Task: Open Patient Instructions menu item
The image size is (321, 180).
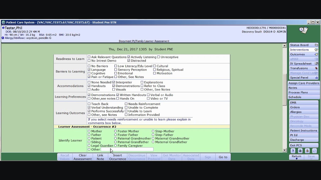Action: pos(304,130)
